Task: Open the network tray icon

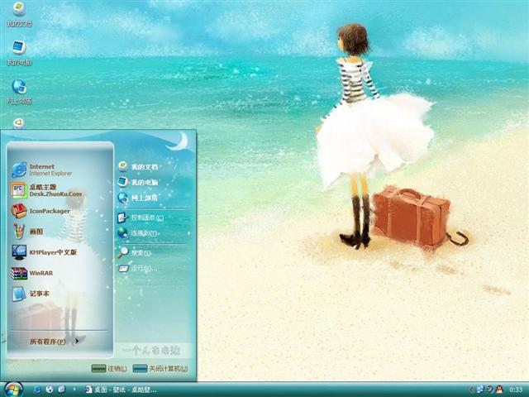Action: click(479, 390)
